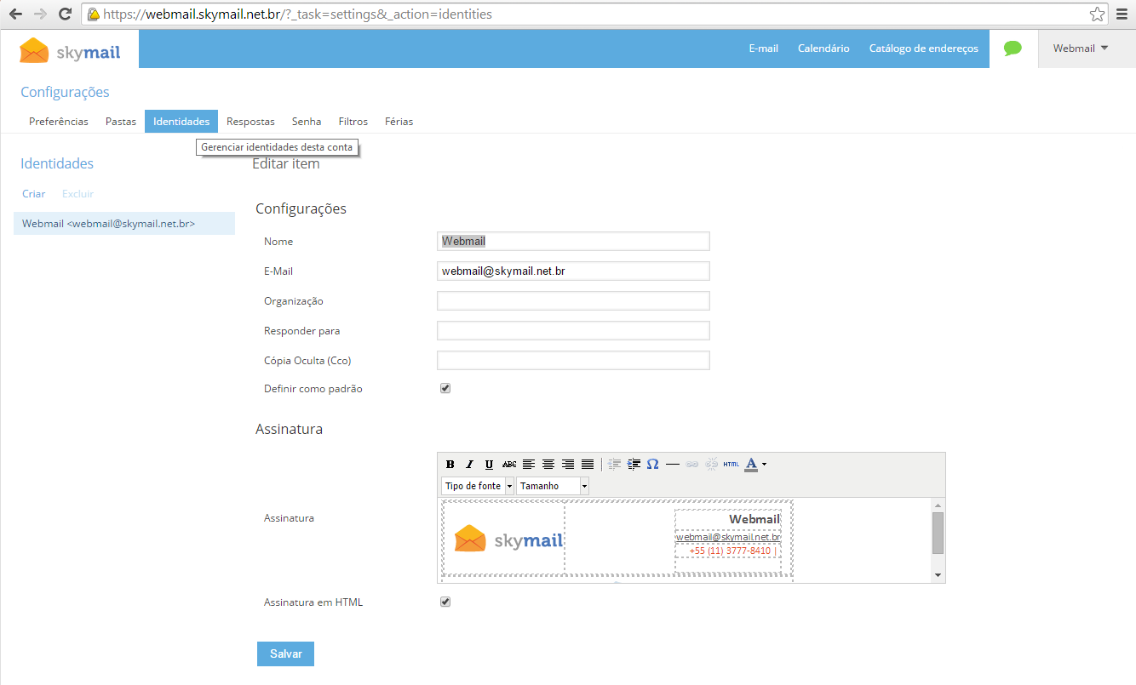Click the signature editor scrollbar thumb
Screen dimensions: 1136x685
[938, 533]
